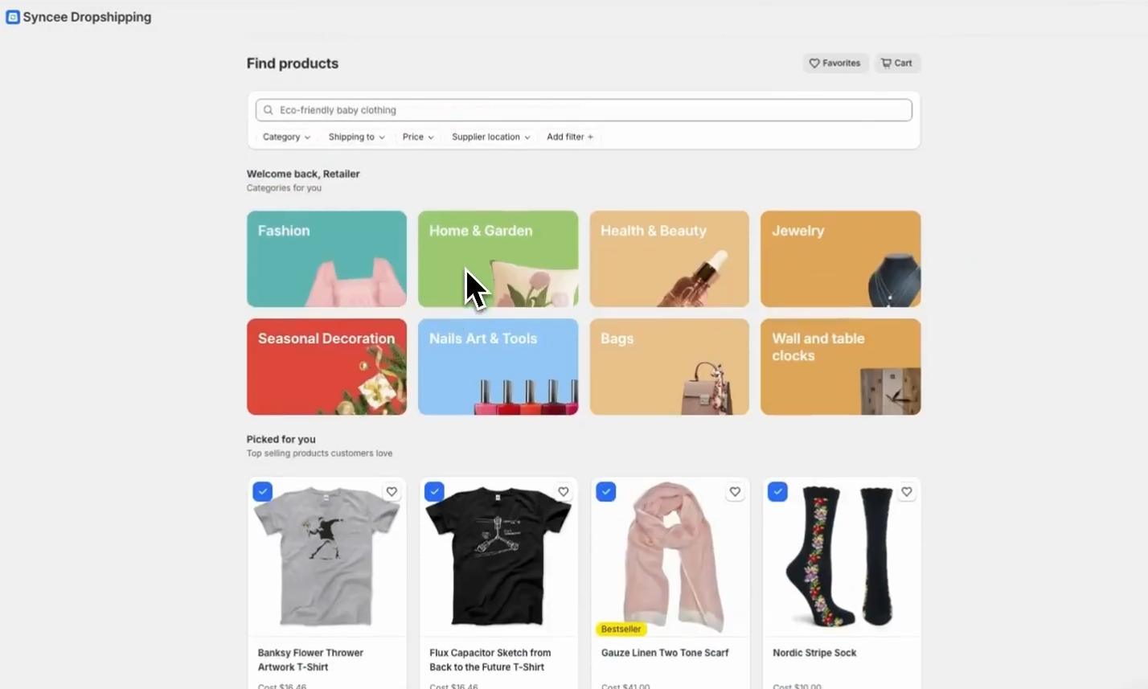The width and height of the screenshot is (1148, 689).
Task: Click the Add filter option
Action: 569,137
